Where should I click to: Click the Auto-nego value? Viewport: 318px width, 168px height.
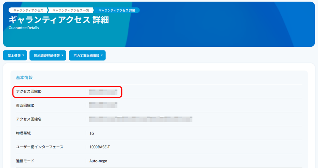[x=98, y=161]
